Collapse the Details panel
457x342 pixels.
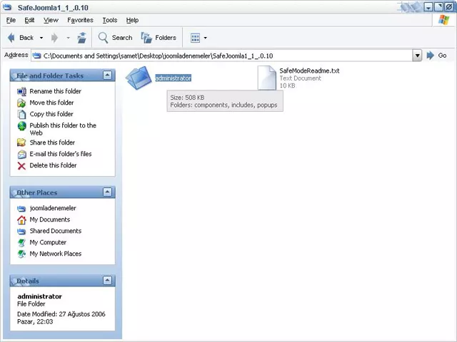107,280
